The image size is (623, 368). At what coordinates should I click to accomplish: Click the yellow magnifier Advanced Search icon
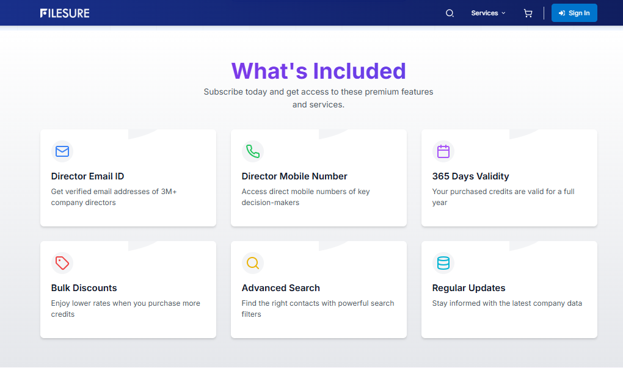pos(253,263)
